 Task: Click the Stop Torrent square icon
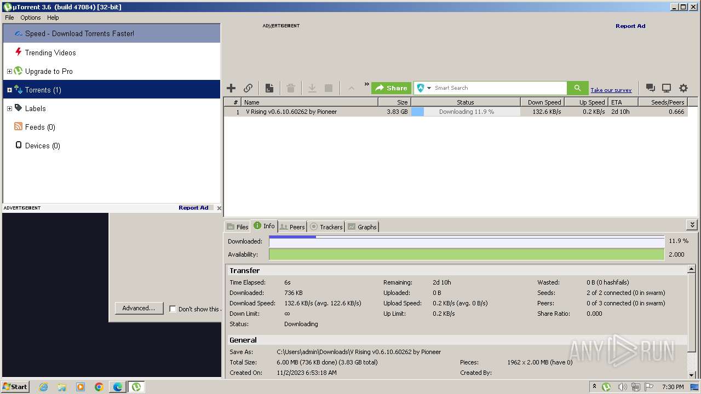329,88
